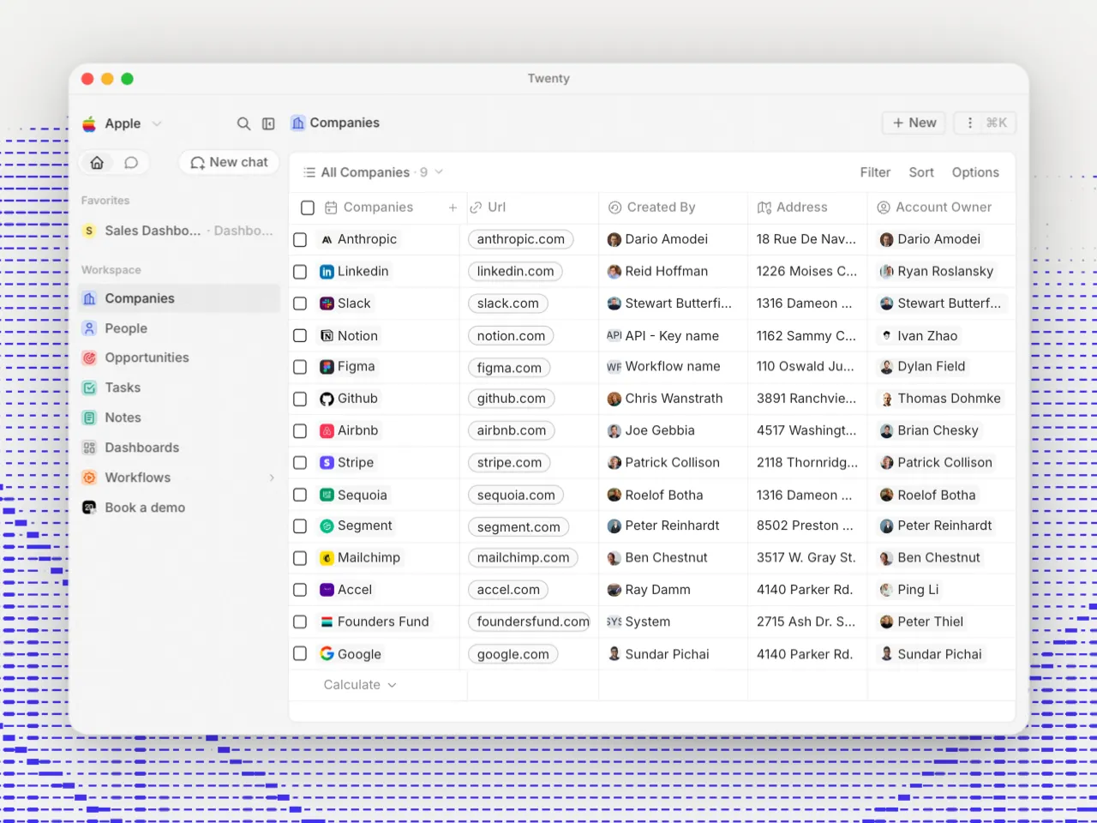Image resolution: width=1097 pixels, height=823 pixels.
Task: Click the Ray Damm created-by cell
Action: pyautogui.click(x=673, y=590)
